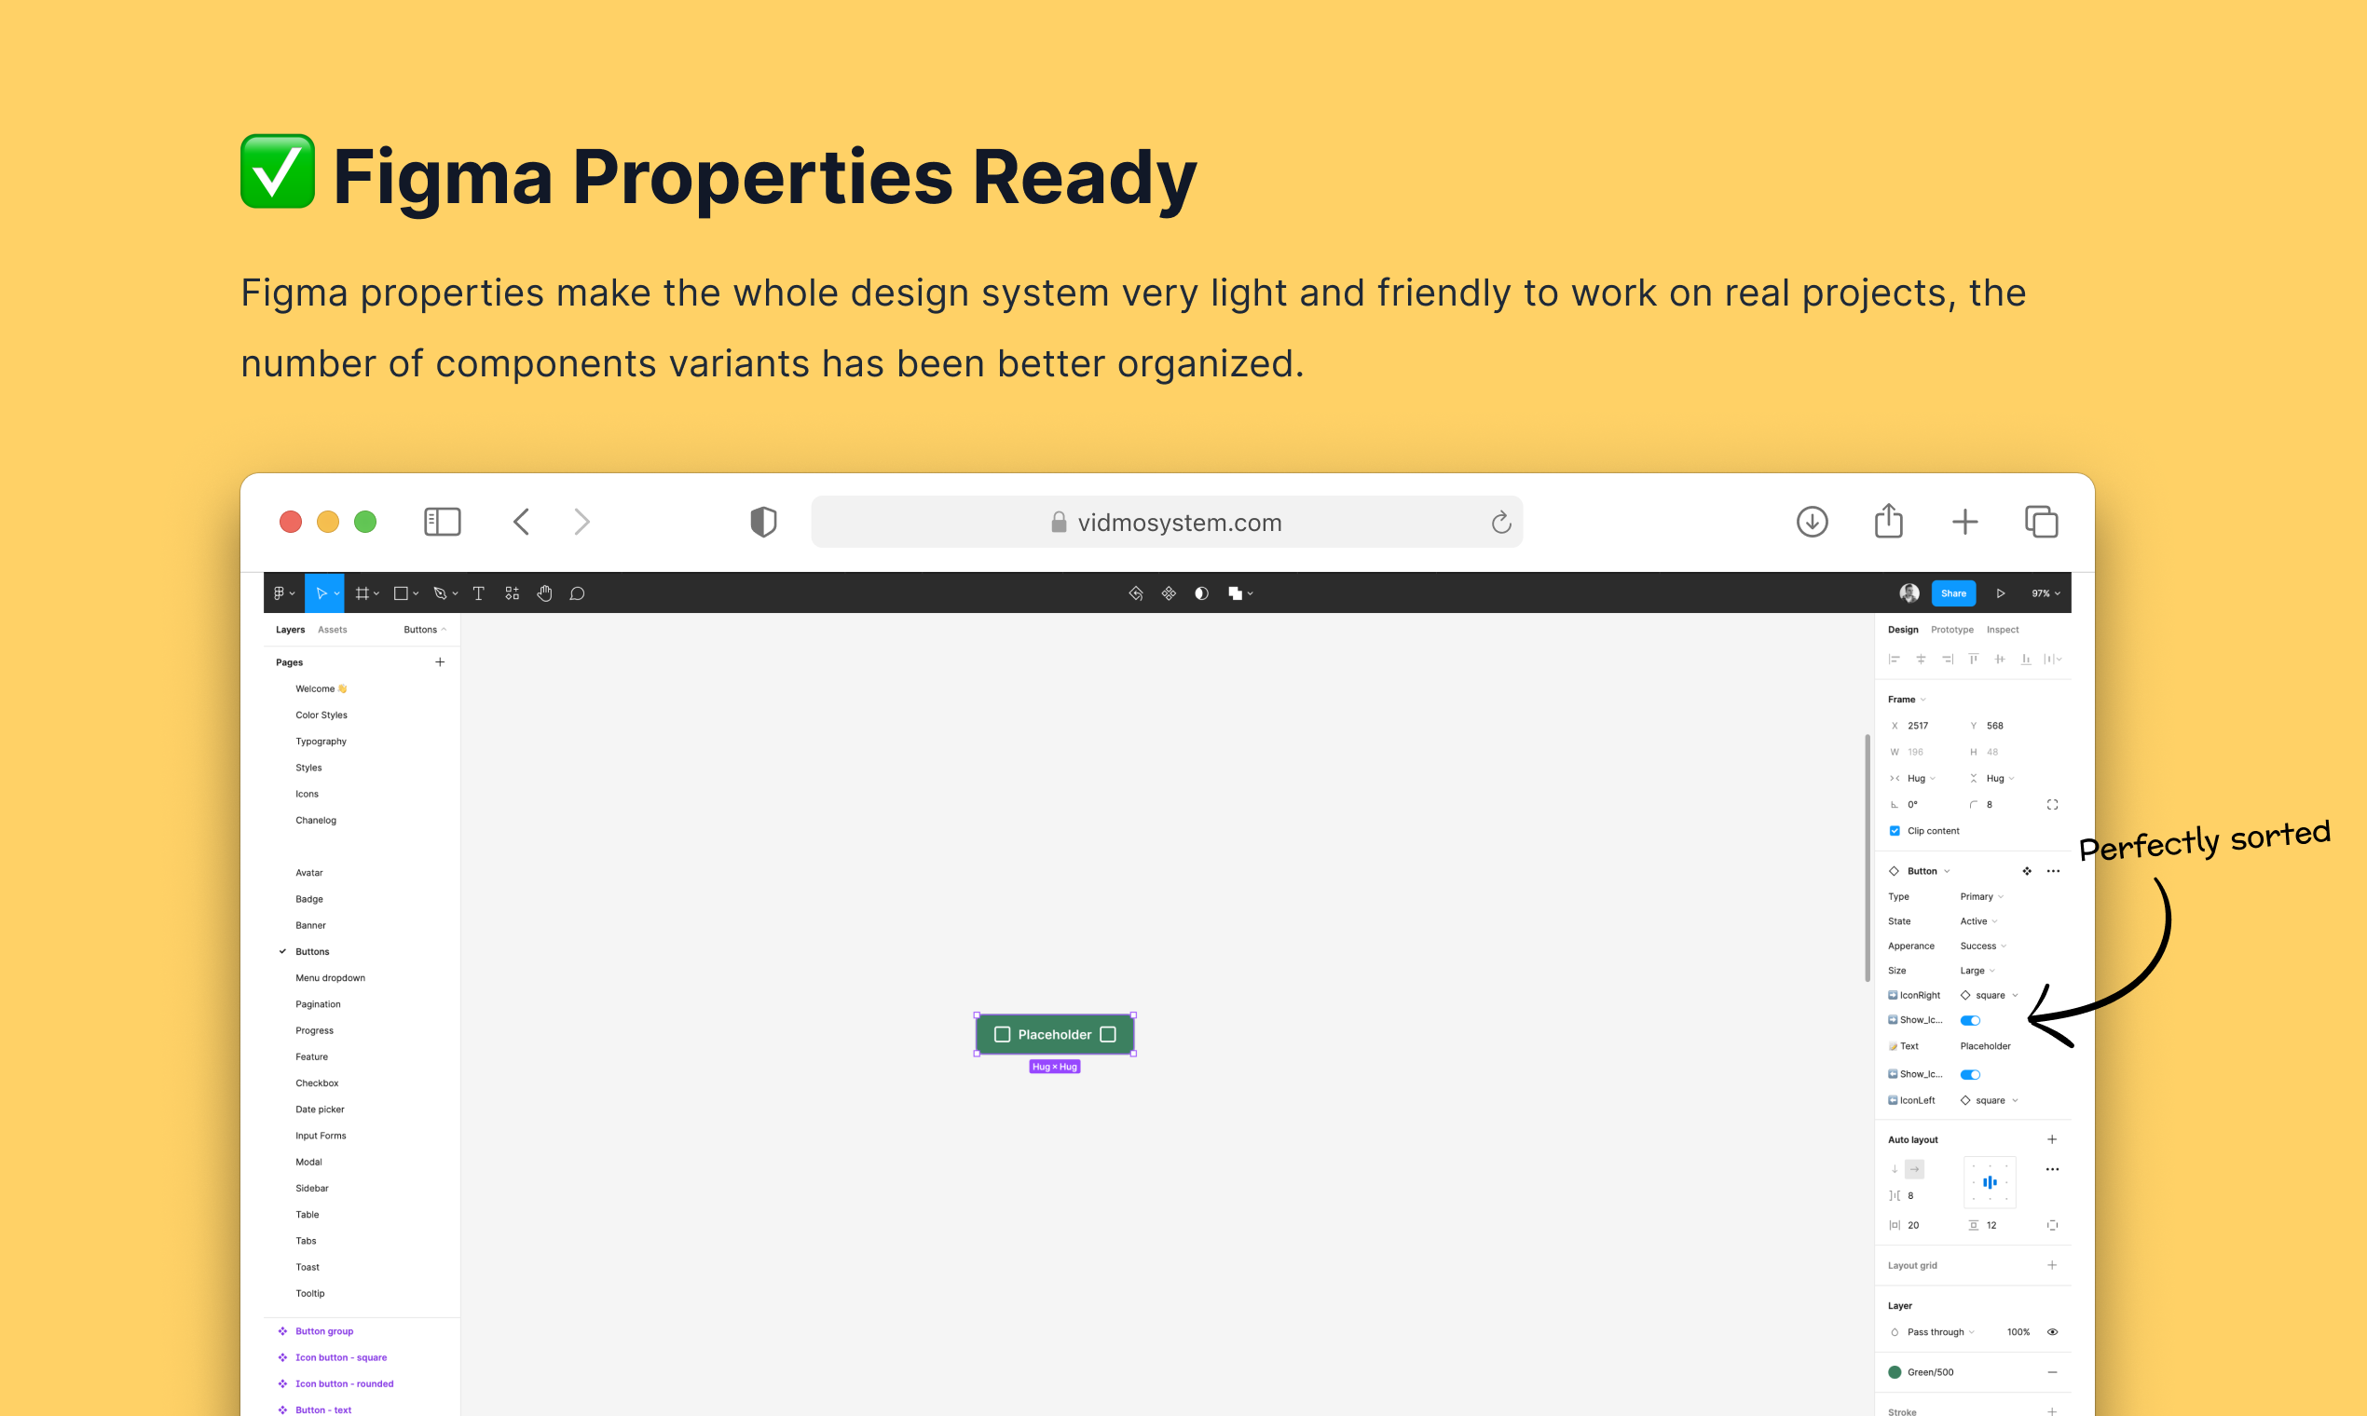Click the Present play icon
The width and height of the screenshot is (2367, 1416).
[x=2001, y=593]
